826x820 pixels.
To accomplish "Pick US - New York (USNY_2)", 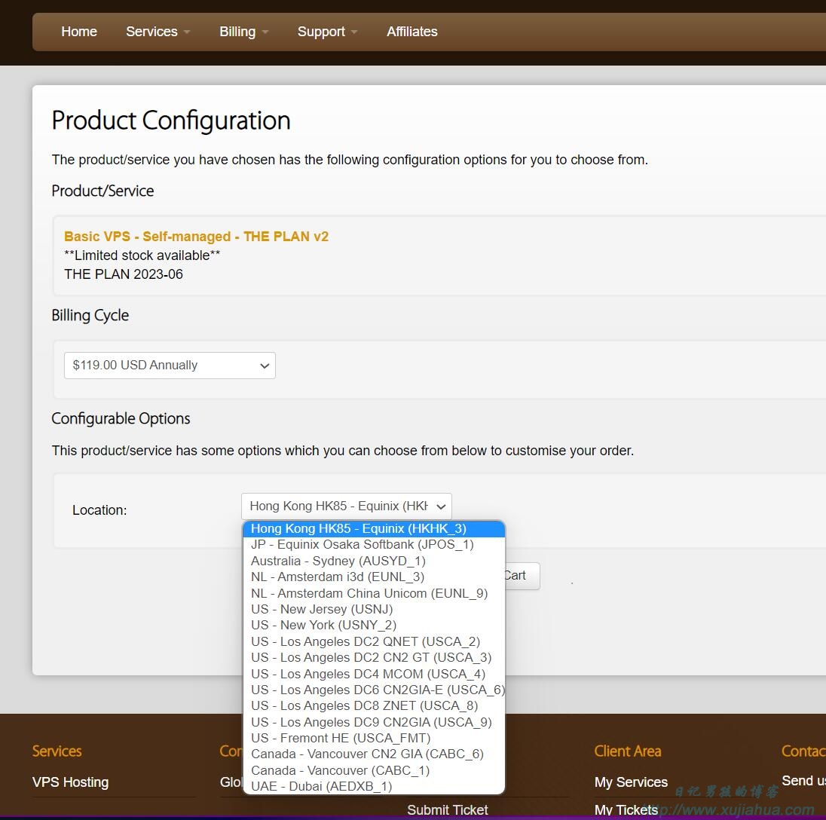I will [374, 625].
